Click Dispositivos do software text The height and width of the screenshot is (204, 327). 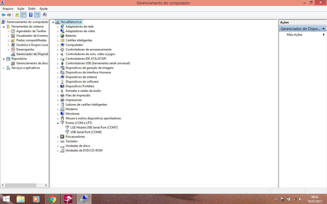click(82, 82)
